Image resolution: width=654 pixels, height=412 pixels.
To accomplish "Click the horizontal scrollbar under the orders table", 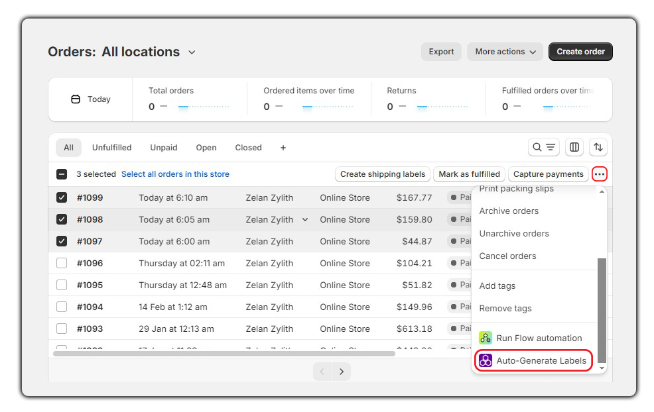I will coord(224,354).
